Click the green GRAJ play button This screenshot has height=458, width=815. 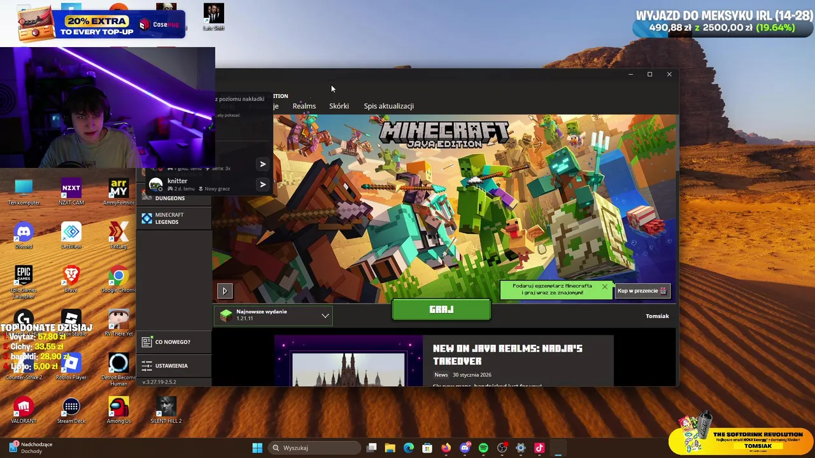click(441, 310)
